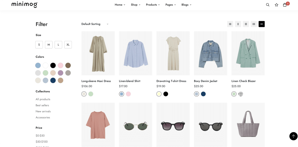The height and width of the screenshot is (147, 298).
Task: Switch to list view layout
Action: click(x=230, y=24)
